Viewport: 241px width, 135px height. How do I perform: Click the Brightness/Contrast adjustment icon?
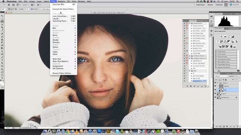pyautogui.click(x=221, y=36)
